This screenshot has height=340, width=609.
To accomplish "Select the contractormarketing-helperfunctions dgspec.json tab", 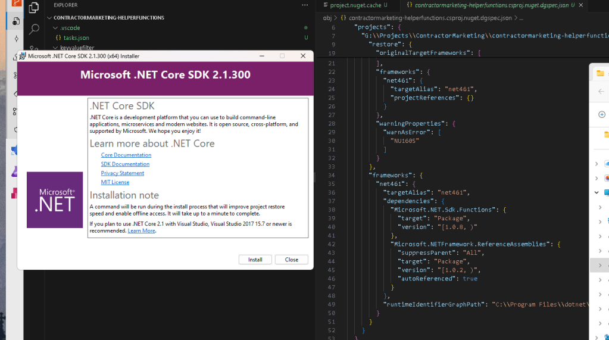I will coord(491,5).
